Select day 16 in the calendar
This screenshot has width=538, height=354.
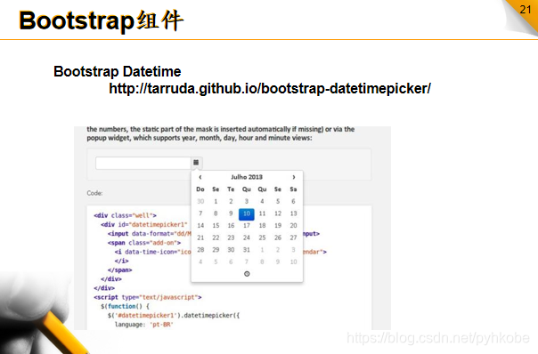(231, 226)
